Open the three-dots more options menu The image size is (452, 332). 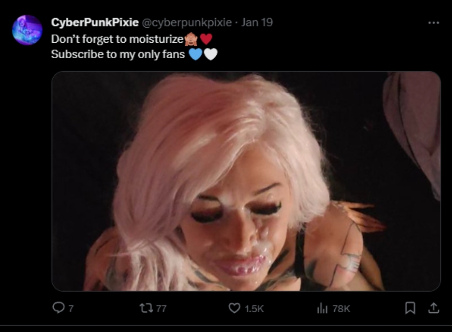coord(434,23)
